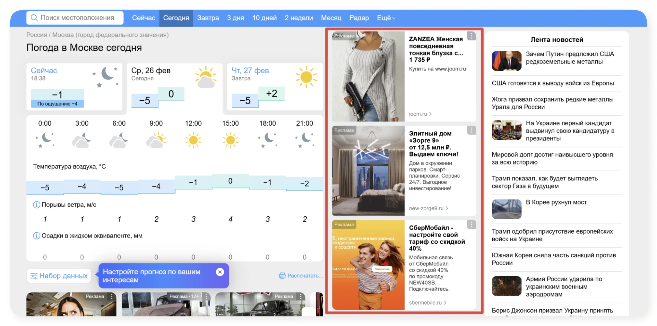Viewport: 657px width, 326px height.
Task: Click the sunny icon for Thursday
Action: 306,77
